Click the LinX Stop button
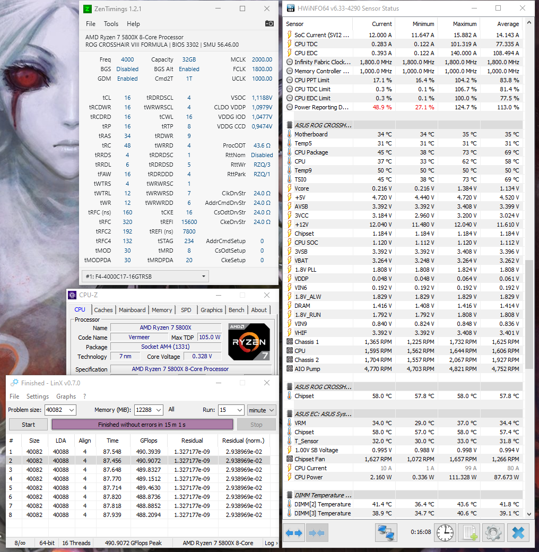 pyautogui.click(x=256, y=425)
